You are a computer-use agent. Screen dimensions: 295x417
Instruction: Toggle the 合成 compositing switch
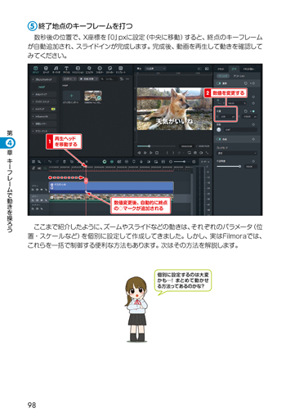218,139
